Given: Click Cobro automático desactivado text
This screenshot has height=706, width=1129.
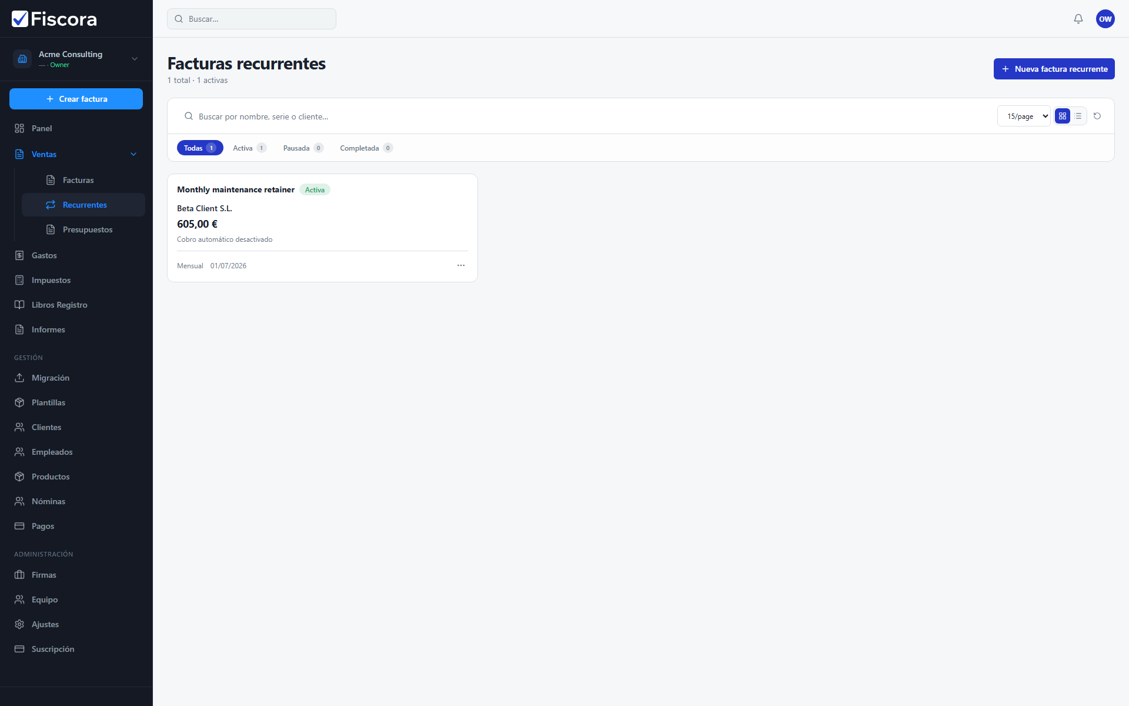Looking at the screenshot, I should click(225, 239).
